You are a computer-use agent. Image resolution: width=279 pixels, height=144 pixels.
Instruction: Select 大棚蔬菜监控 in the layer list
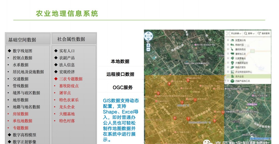pyautogui.click(x=242, y=63)
